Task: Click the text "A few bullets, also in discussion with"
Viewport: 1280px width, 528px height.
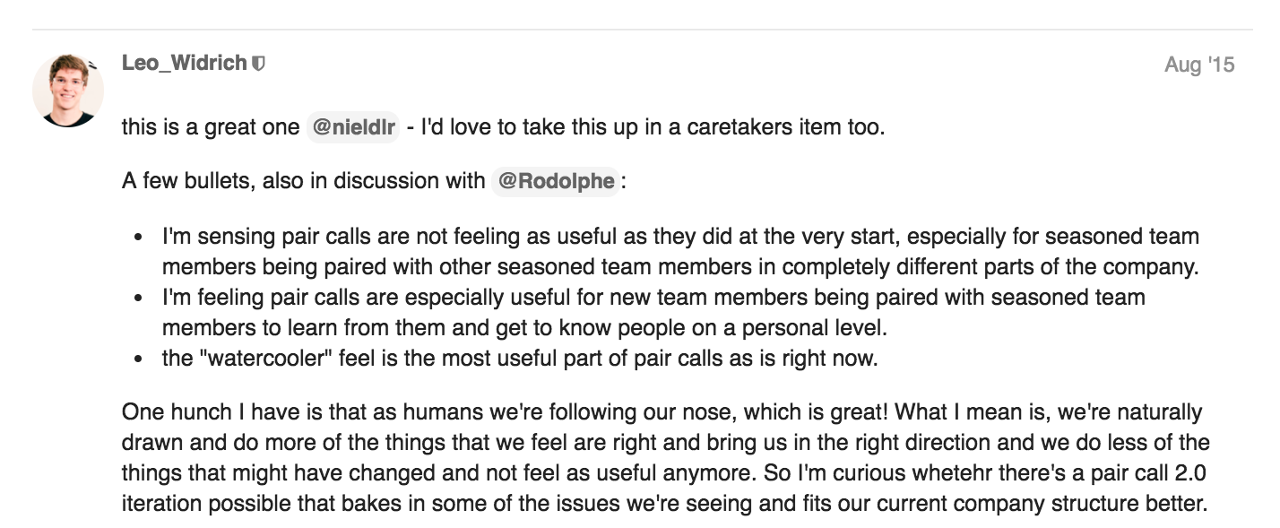Action: click(303, 181)
